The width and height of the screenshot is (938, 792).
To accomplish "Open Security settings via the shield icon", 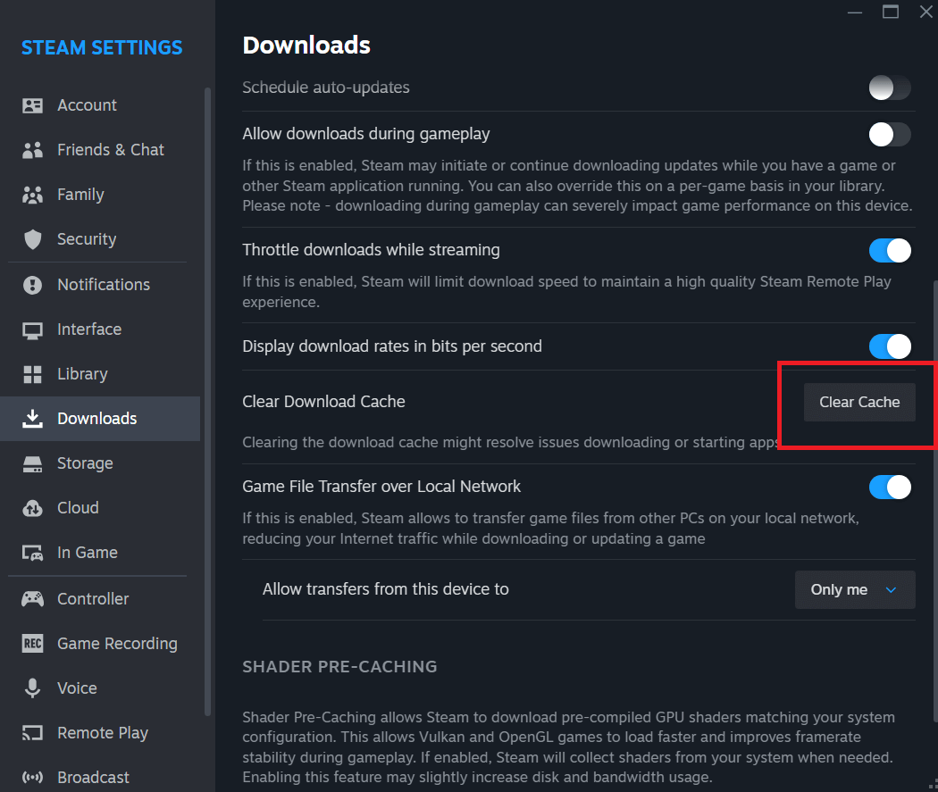I will point(33,238).
